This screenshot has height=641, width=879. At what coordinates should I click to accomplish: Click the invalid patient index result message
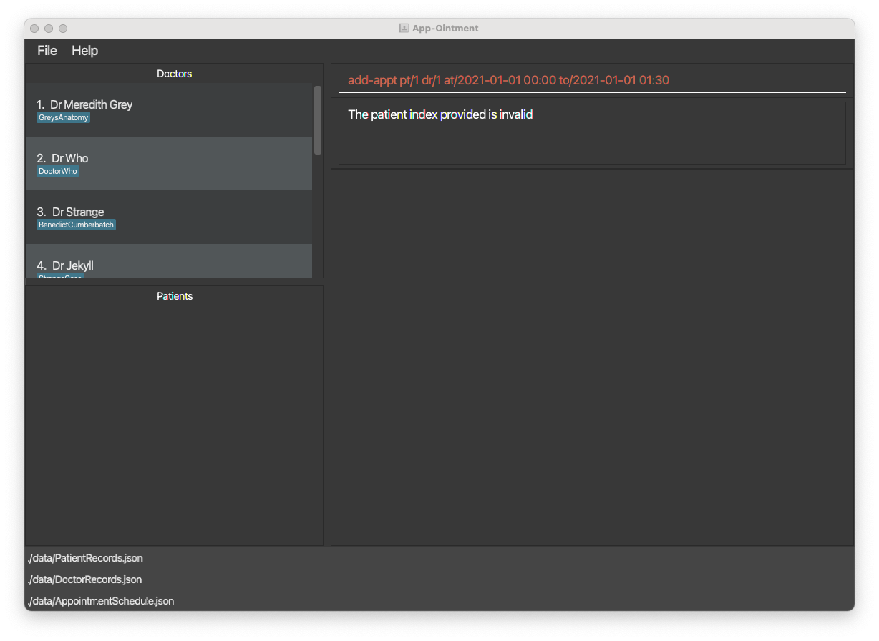[440, 114]
